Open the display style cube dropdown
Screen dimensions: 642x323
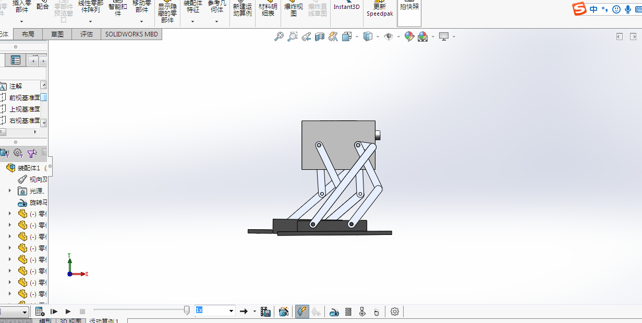click(378, 36)
